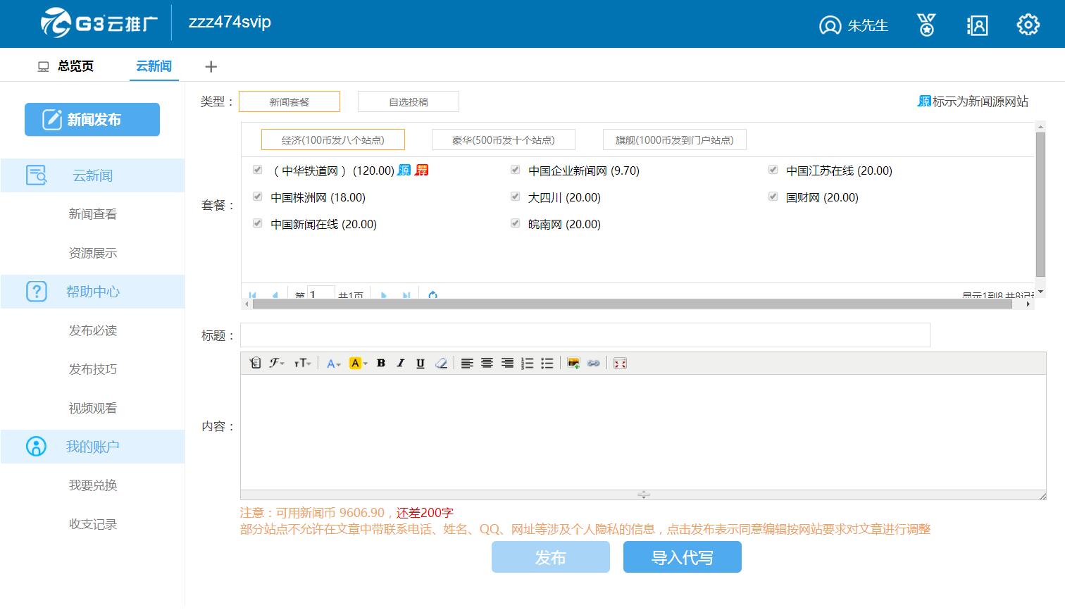This screenshot has width=1065, height=615.
Task: Clear formatting with the eraser icon
Action: pos(441,363)
